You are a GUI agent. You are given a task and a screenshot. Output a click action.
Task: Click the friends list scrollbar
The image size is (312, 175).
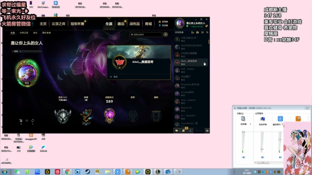coord(209,42)
